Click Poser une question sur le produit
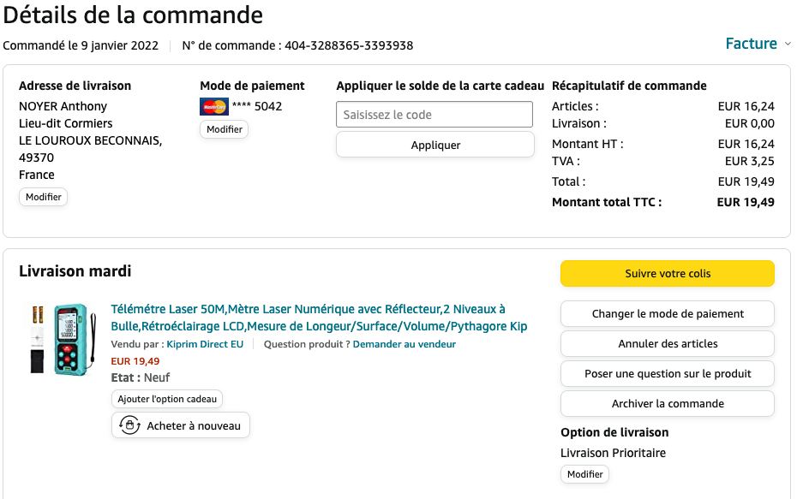 [x=668, y=374]
